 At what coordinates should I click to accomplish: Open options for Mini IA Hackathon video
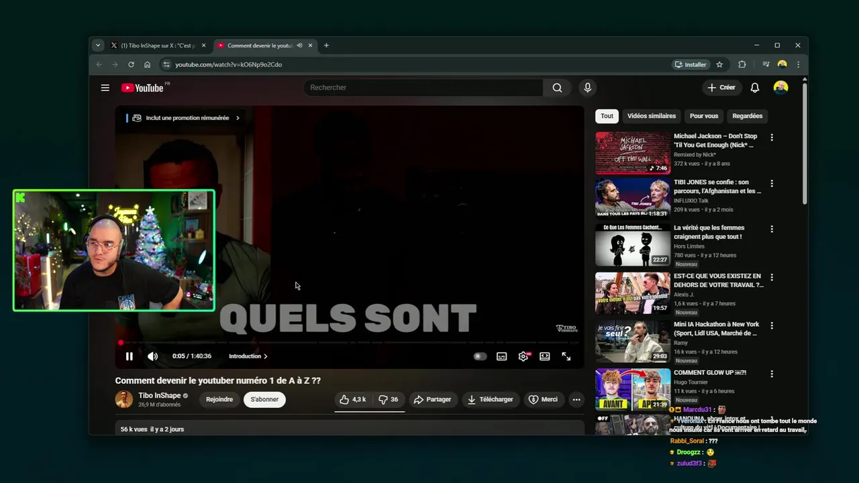tap(772, 325)
